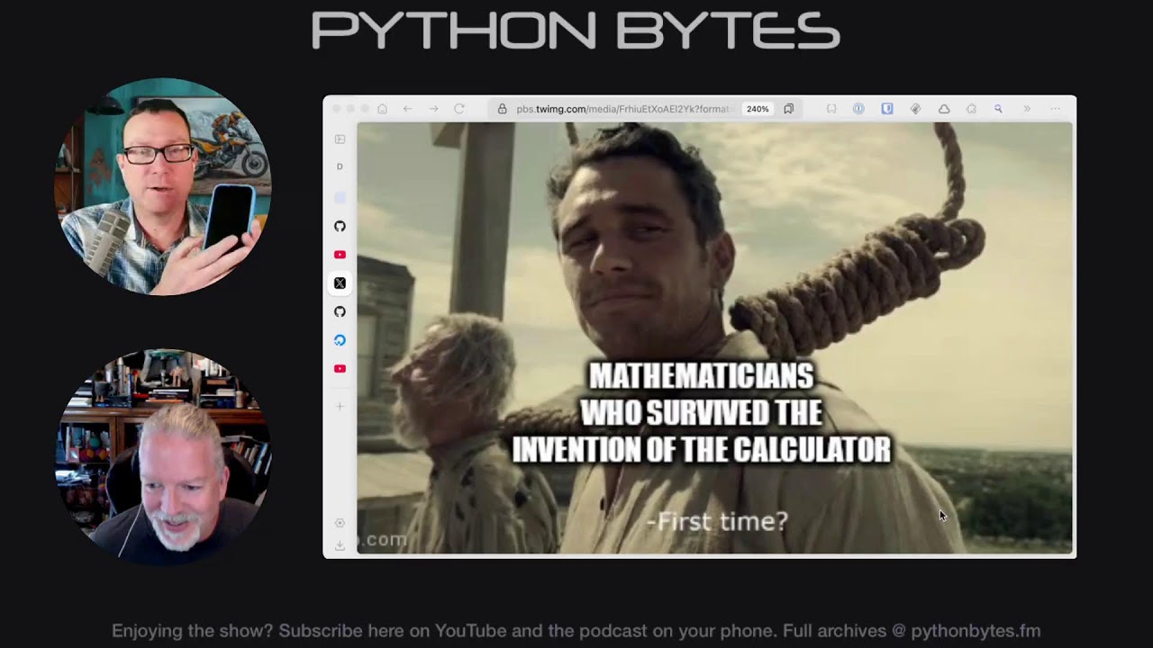This screenshot has height=648, width=1153.
Task: Switch to the first GitHub sidebar tab
Action: coord(340,226)
